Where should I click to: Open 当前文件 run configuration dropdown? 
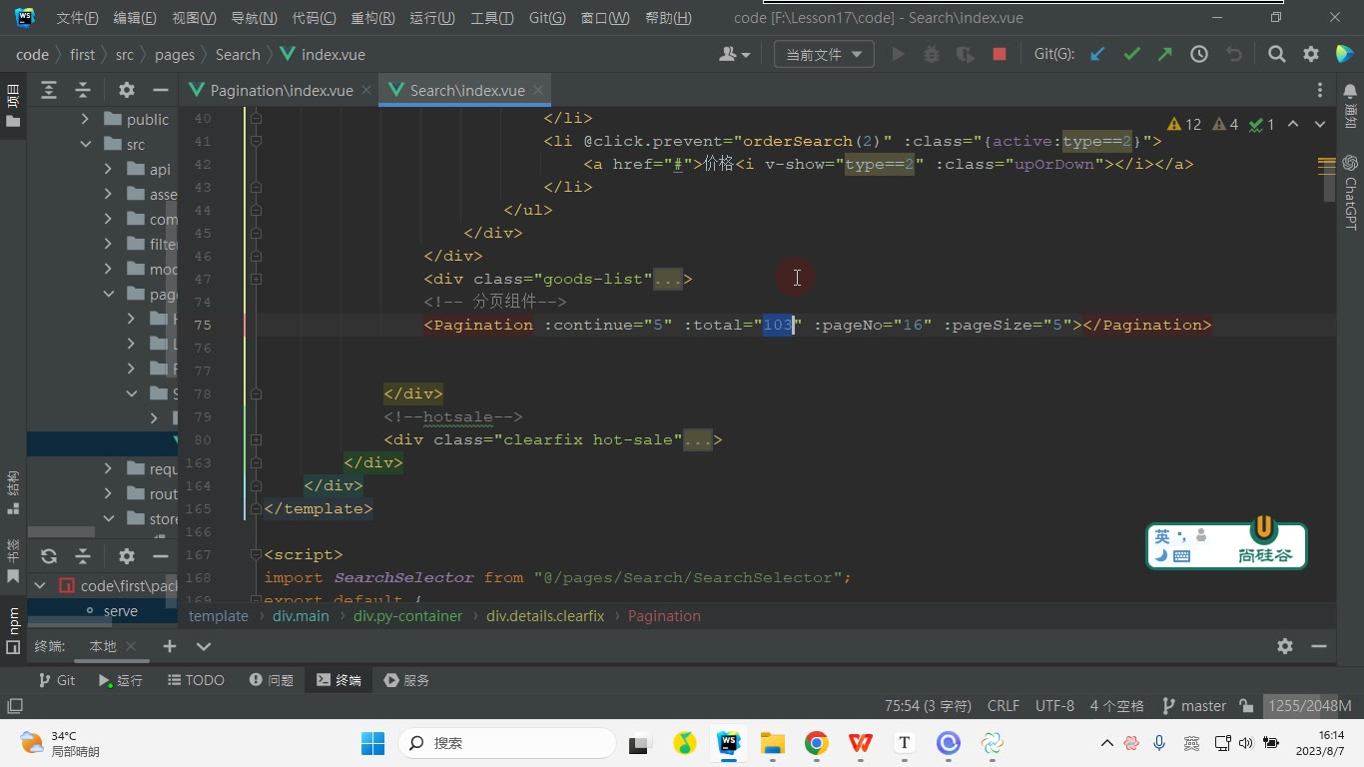(824, 55)
